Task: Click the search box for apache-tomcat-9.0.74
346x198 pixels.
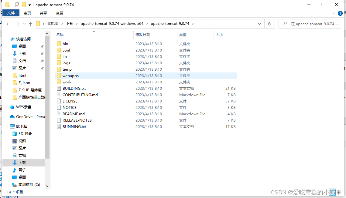Action: (x=309, y=24)
